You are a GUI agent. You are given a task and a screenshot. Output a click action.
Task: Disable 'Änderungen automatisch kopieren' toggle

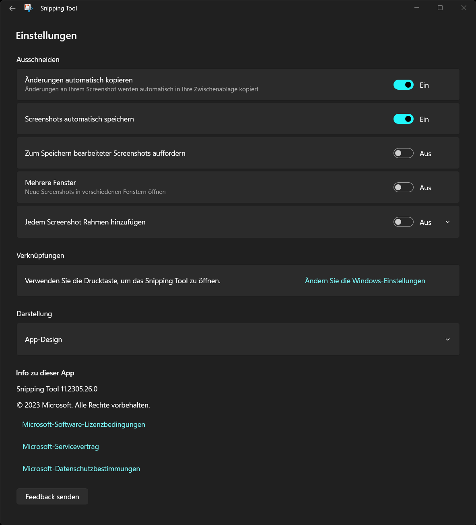[x=404, y=85]
